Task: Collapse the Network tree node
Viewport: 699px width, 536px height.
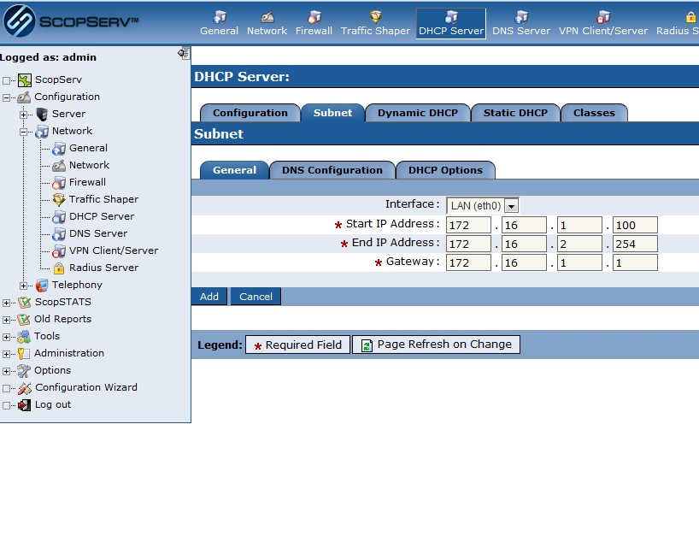Action: click(24, 132)
